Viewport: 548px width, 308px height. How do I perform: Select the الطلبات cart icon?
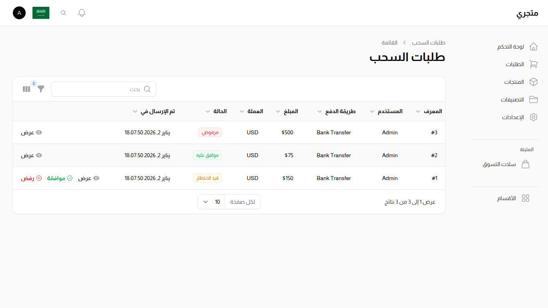click(533, 64)
